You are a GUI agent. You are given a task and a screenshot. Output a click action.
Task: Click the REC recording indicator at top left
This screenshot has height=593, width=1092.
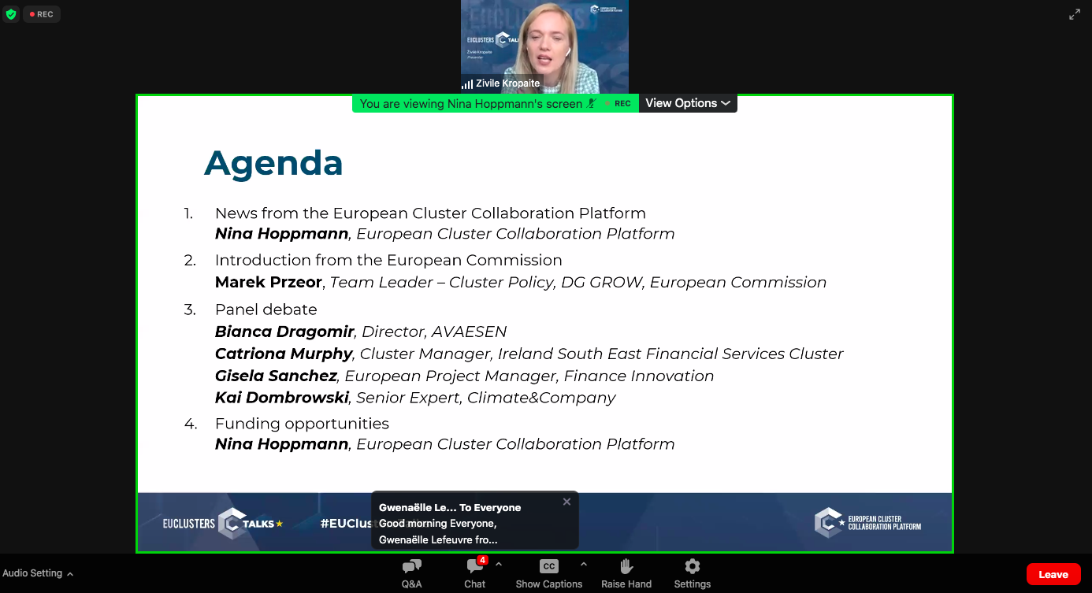[41, 14]
